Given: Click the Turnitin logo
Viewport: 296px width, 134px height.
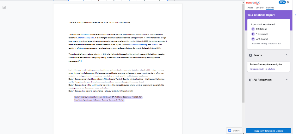Looking at the screenshot, I should point(253,3).
